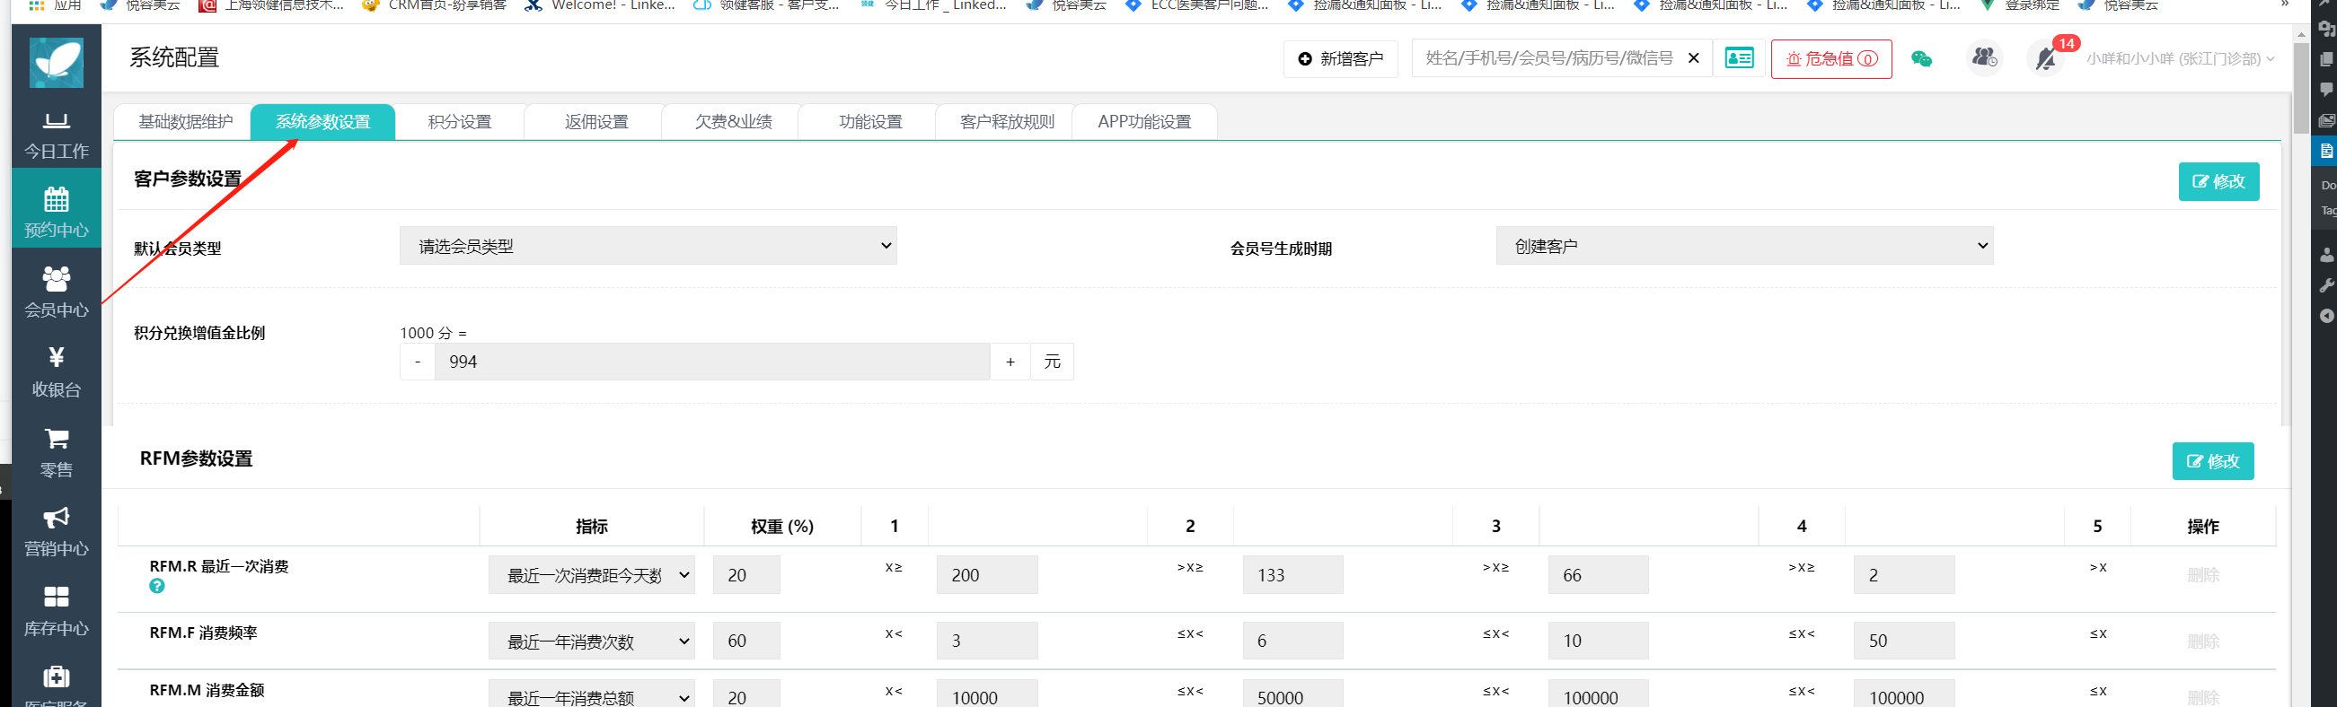This screenshot has width=2337, height=707.
Task: Click the group with clock icon
Action: coord(1984,58)
